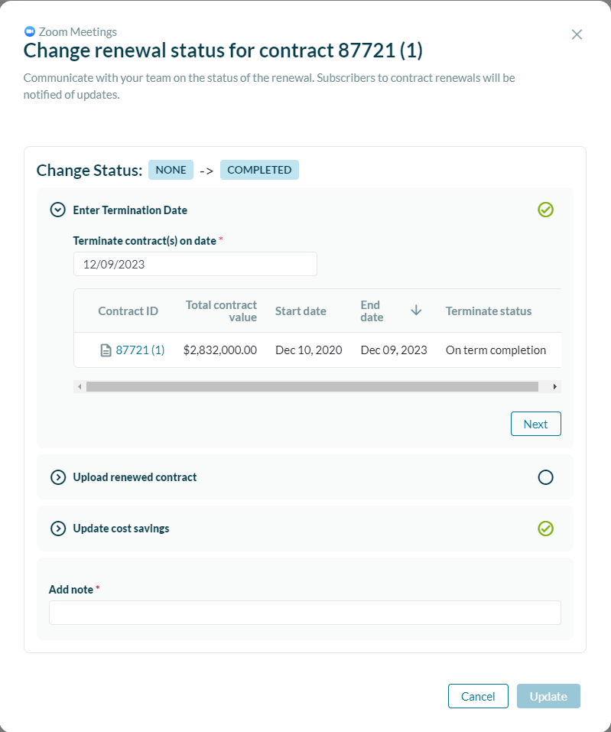Expand the Update cost savings section
611x732 pixels.
[58, 529]
